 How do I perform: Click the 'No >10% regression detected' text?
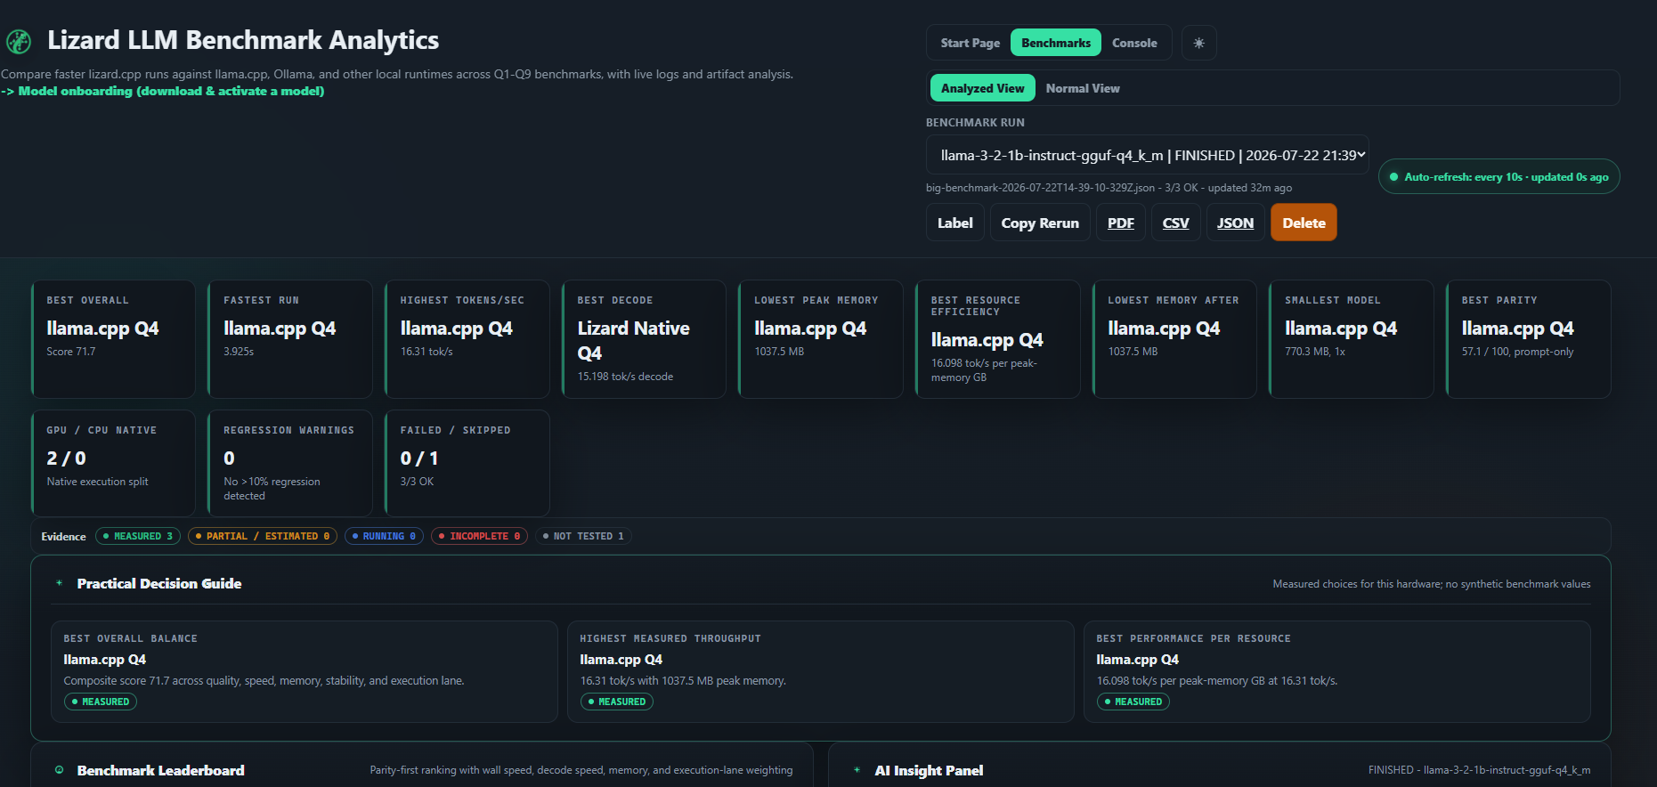pyautogui.click(x=272, y=489)
